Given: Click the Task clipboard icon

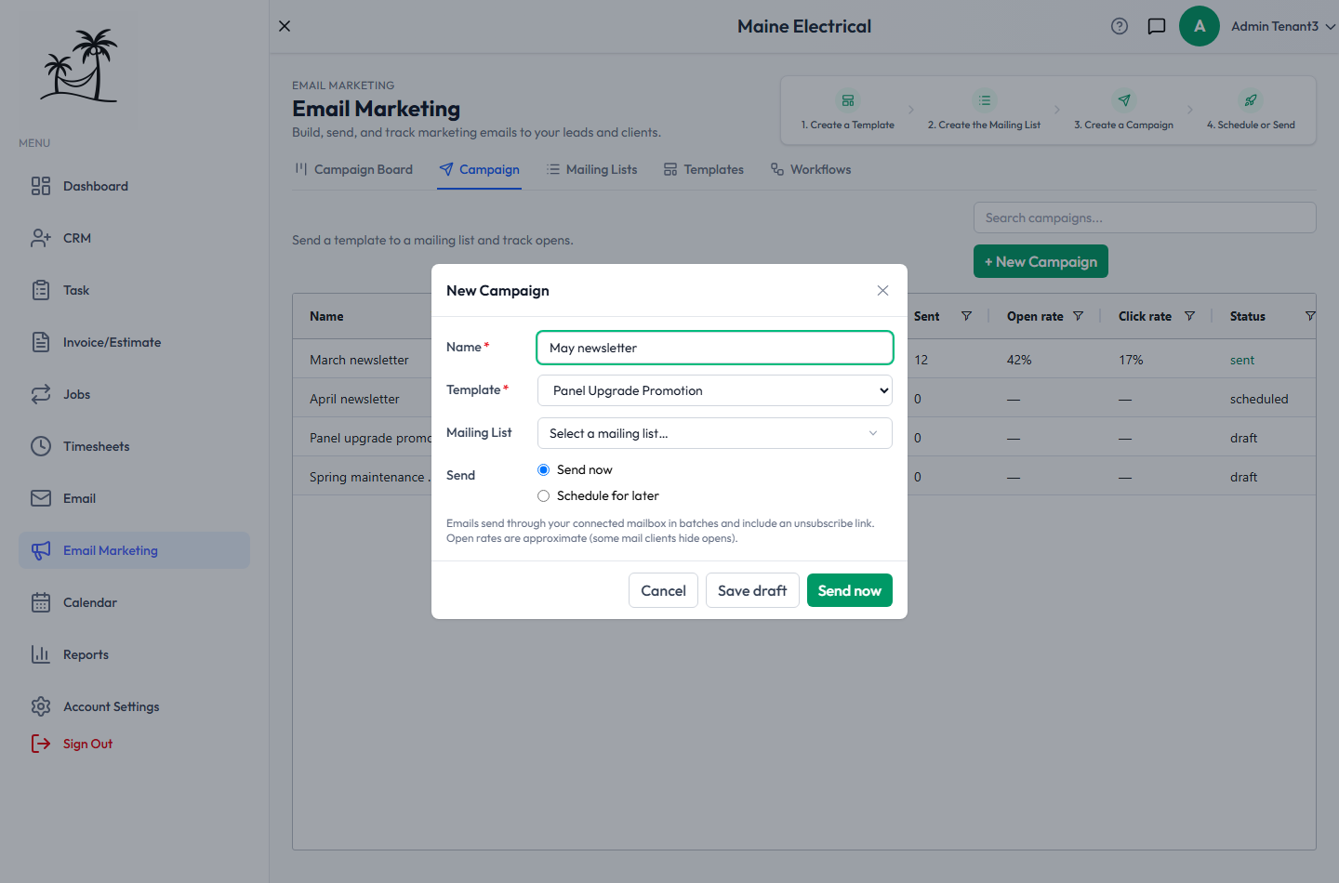Looking at the screenshot, I should [41, 290].
